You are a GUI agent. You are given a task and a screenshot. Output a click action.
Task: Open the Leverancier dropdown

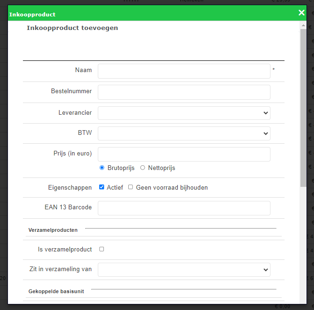click(x=184, y=113)
